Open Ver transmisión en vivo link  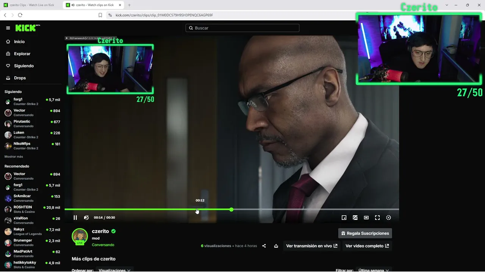tap(312, 246)
